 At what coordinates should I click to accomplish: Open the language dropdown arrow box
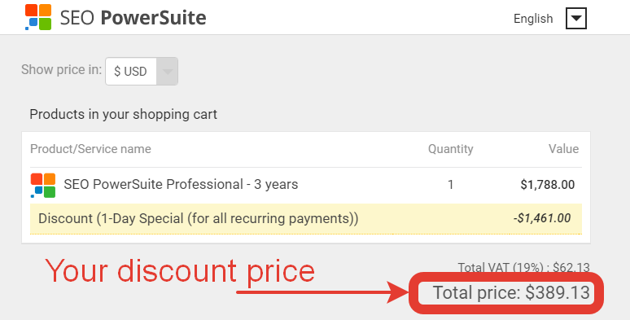coord(576,19)
